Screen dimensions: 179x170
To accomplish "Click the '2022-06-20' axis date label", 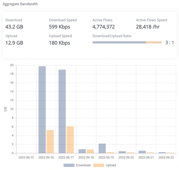I will coord(126,157).
